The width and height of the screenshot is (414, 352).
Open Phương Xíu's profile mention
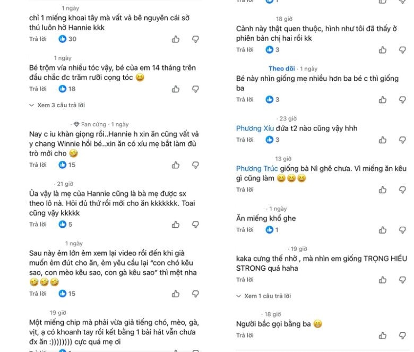254,128
